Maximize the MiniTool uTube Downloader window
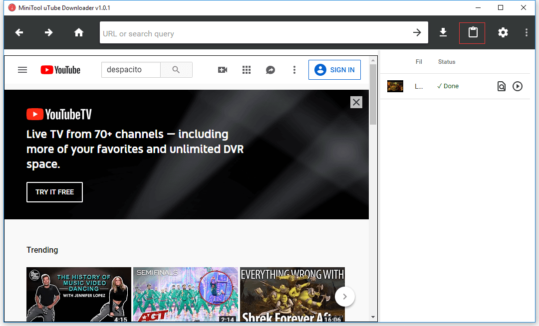 pos(501,7)
